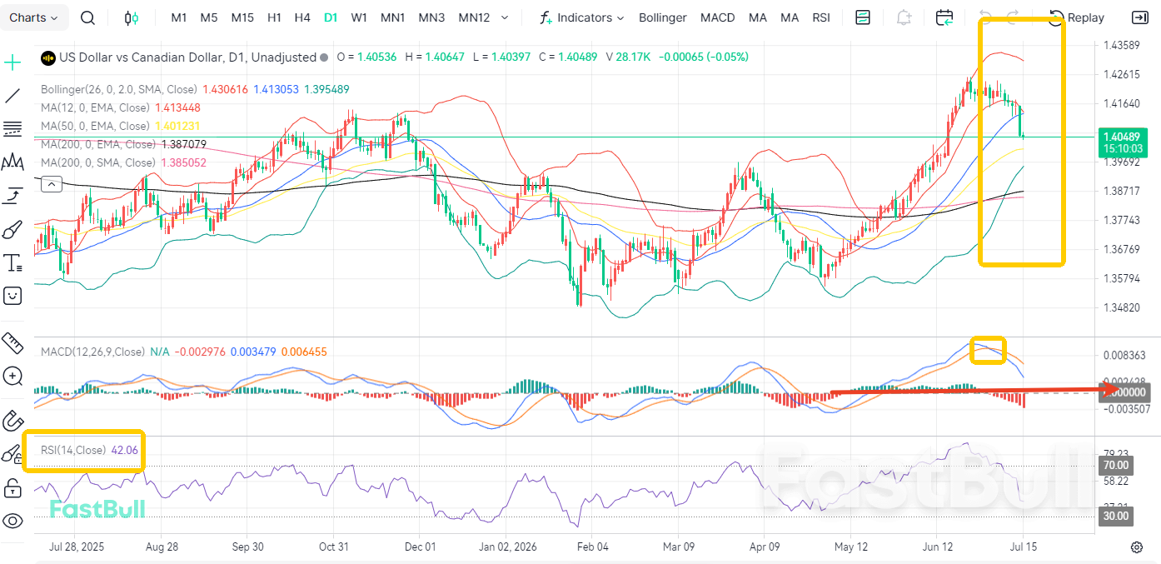The height and width of the screenshot is (564, 1161).
Task: Start bar Replay mode
Action: click(1077, 17)
